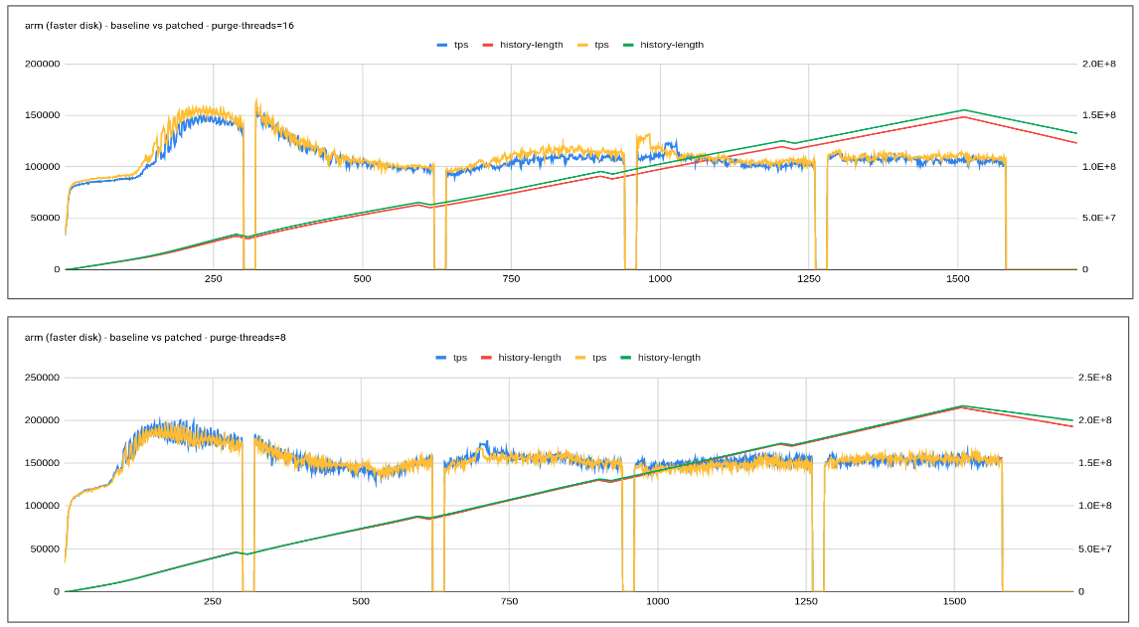This screenshot has height=627, width=1139.
Task: Click red history-length legend swatch in purge-threads=16 chart
Action: [489, 45]
